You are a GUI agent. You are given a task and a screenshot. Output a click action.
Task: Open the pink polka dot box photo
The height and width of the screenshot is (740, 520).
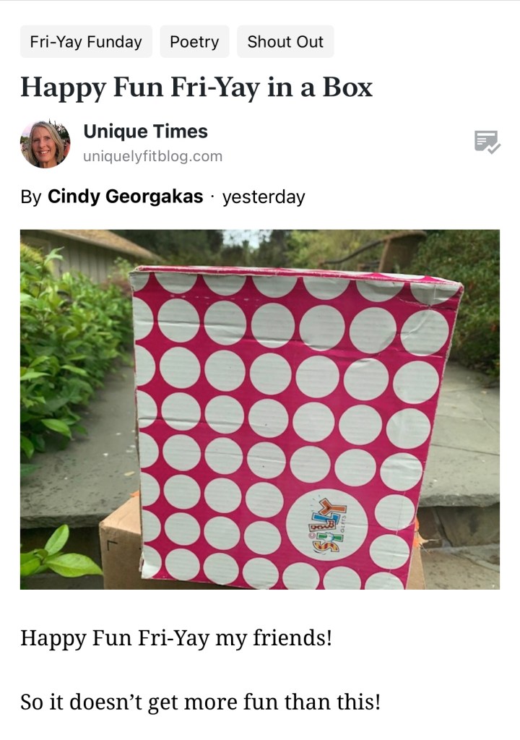(x=259, y=409)
